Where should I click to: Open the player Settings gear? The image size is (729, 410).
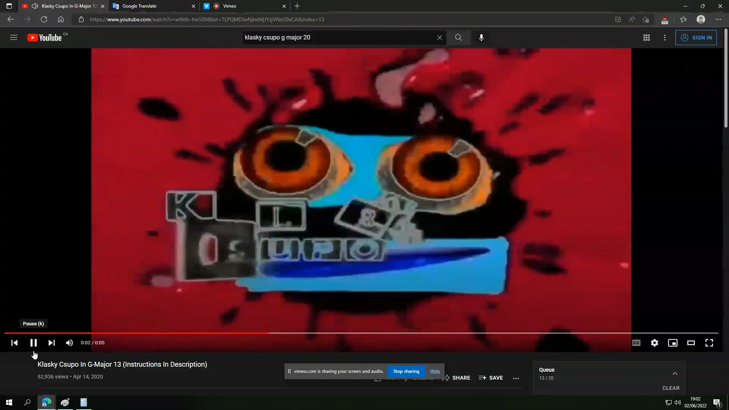tap(654, 342)
